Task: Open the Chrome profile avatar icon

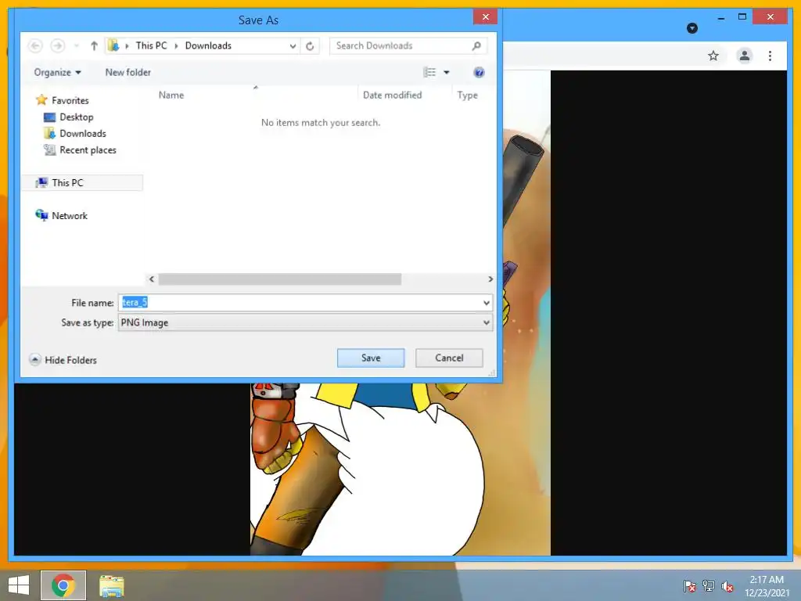Action: tap(745, 56)
